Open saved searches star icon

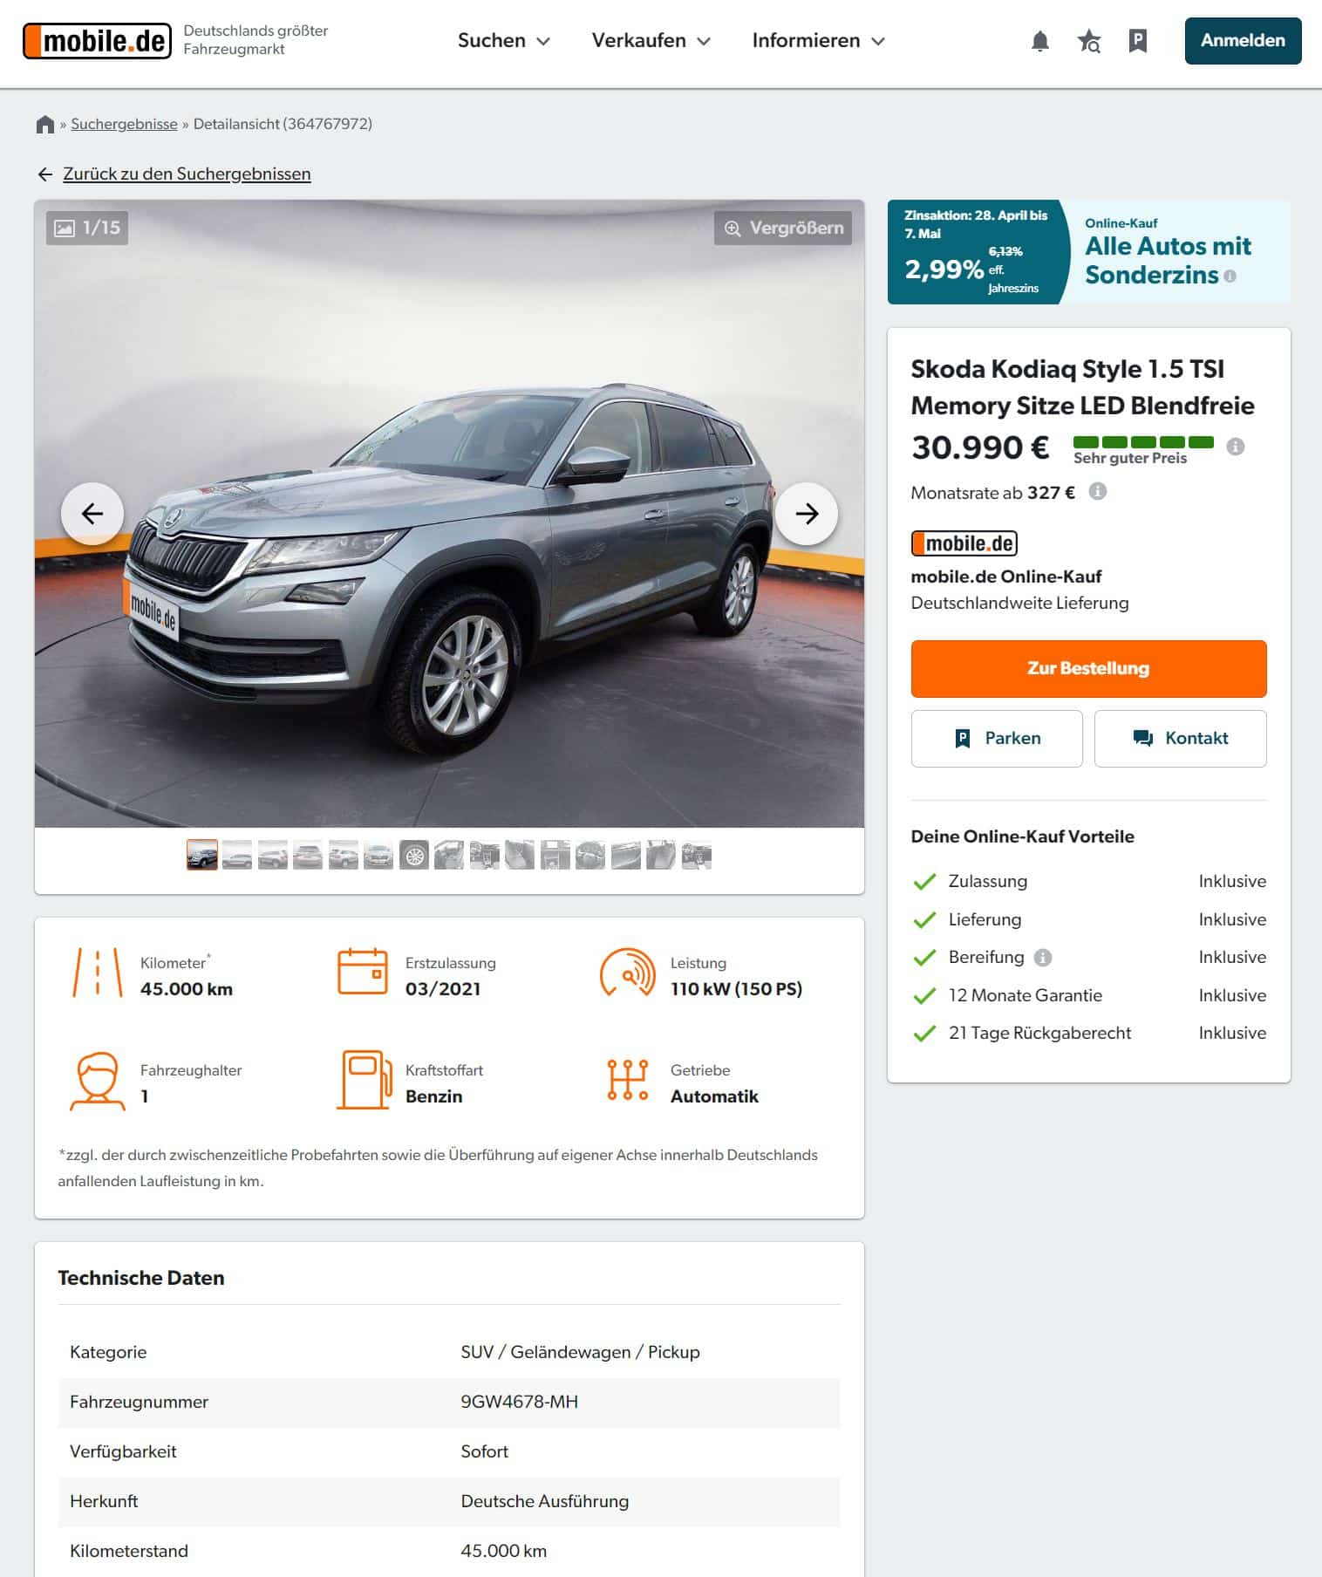click(x=1089, y=41)
